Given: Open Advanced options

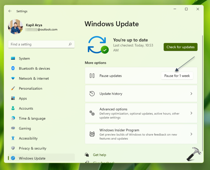Looking at the screenshot, I should tap(141, 113).
